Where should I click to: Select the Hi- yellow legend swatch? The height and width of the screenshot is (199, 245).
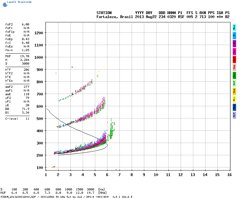point(234,99)
